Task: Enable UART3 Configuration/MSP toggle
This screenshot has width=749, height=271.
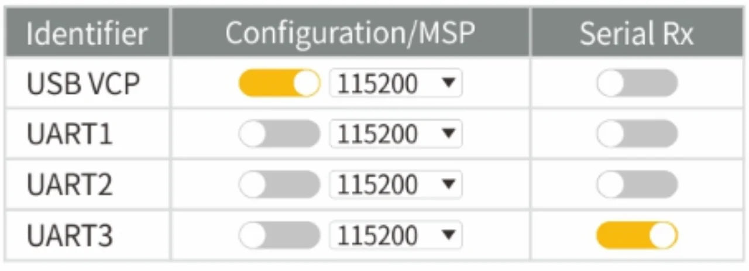Action: (x=279, y=236)
